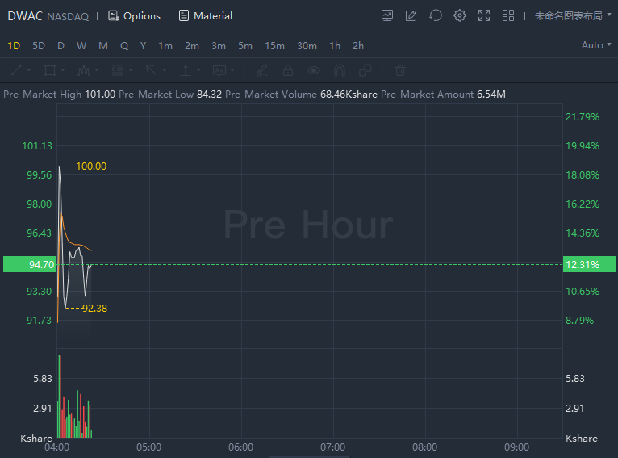618x458 pixels.
Task: Select the measure range tool
Action: (x=186, y=70)
